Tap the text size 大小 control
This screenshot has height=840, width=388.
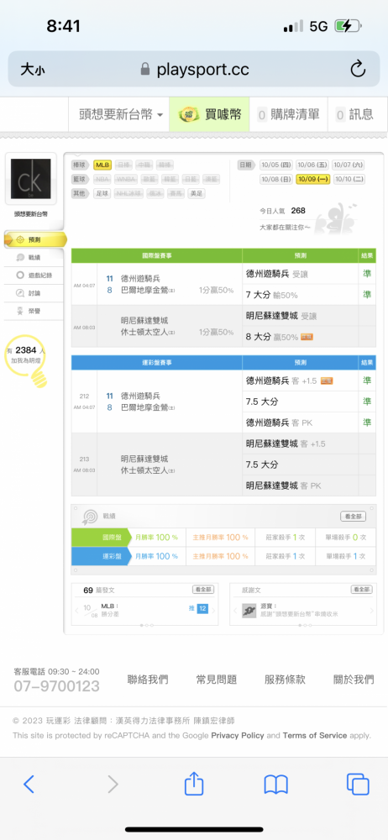(x=32, y=69)
